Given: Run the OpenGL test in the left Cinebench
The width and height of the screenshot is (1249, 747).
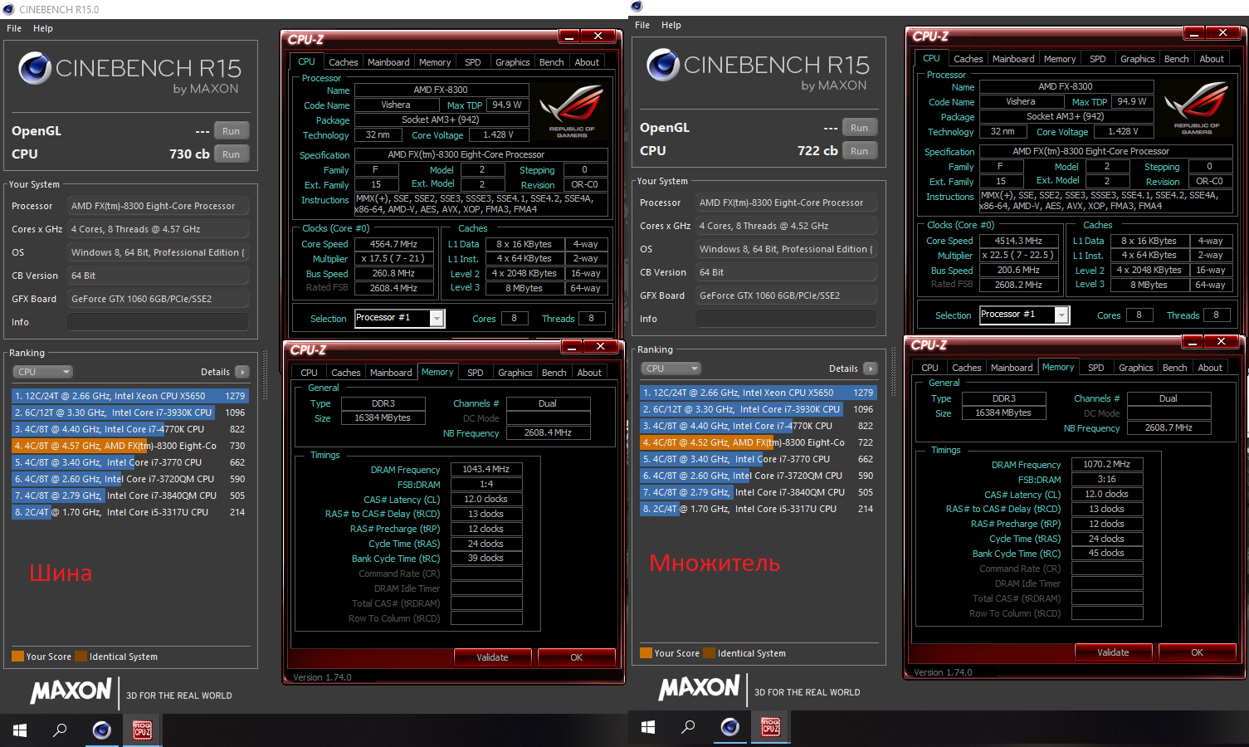Looking at the screenshot, I should [231, 131].
